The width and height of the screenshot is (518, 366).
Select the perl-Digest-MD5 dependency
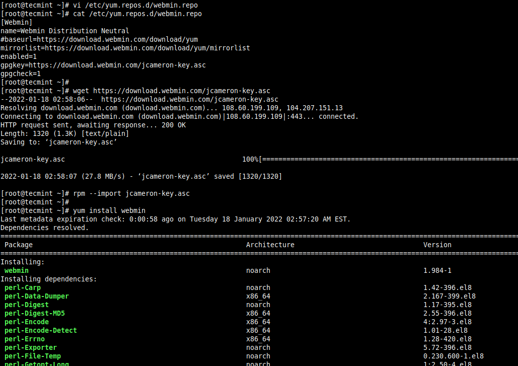[34, 313]
